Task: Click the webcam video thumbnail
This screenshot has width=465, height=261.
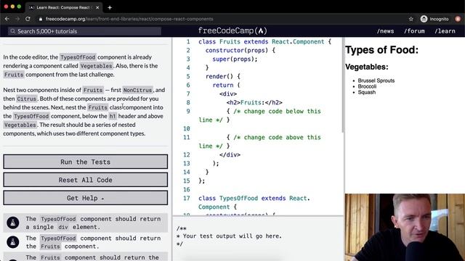Action: (405, 227)
